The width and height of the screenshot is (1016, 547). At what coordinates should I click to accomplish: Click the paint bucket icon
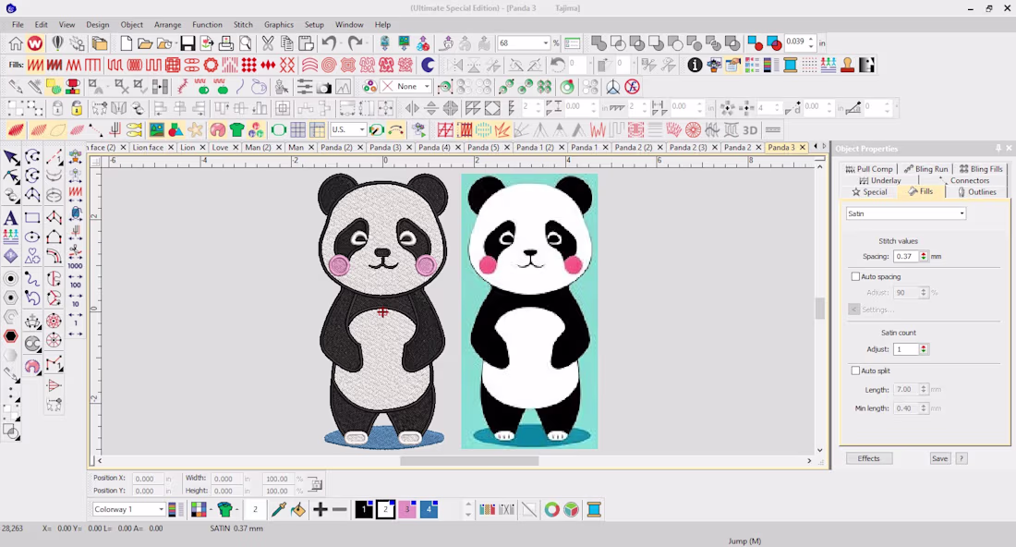coord(298,509)
